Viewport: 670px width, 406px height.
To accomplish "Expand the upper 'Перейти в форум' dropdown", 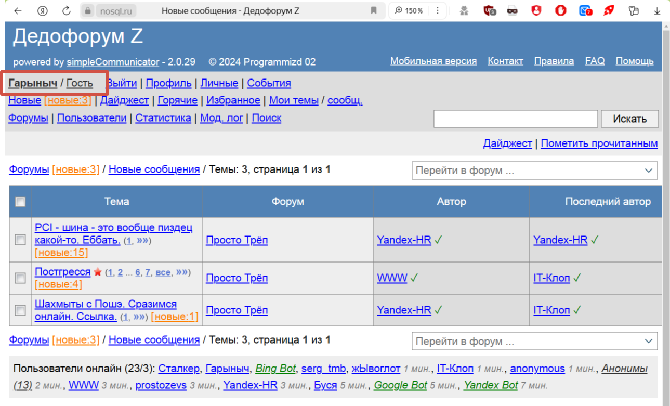I will [x=534, y=171].
